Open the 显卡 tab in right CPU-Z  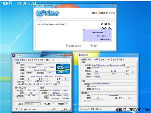click(114, 59)
